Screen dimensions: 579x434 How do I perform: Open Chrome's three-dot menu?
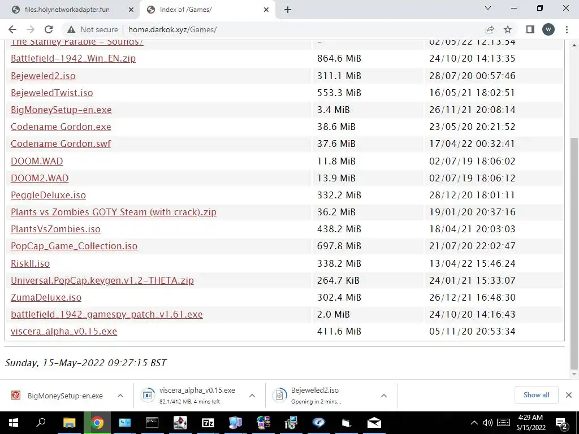[567, 29]
